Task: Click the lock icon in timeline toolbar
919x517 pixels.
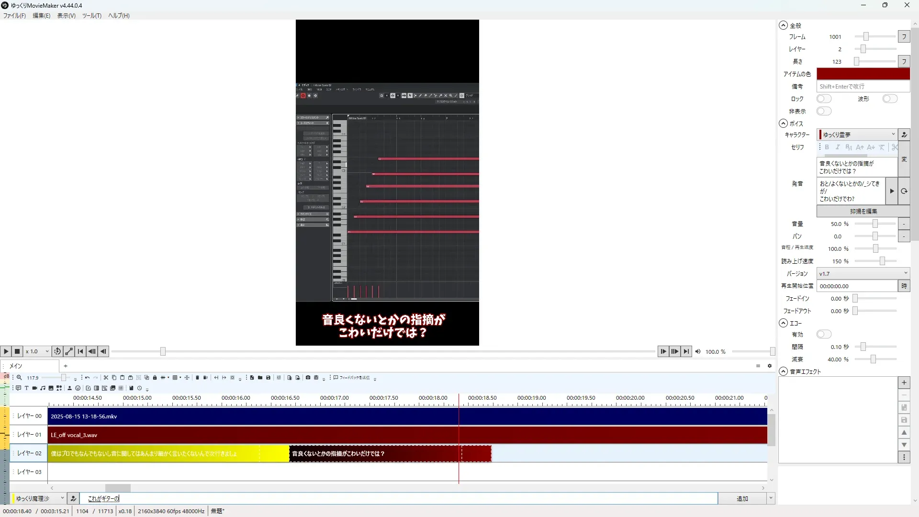Action: [x=155, y=378]
